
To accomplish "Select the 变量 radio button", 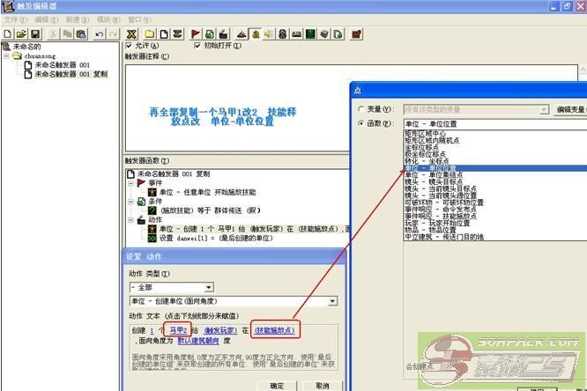I will point(361,109).
